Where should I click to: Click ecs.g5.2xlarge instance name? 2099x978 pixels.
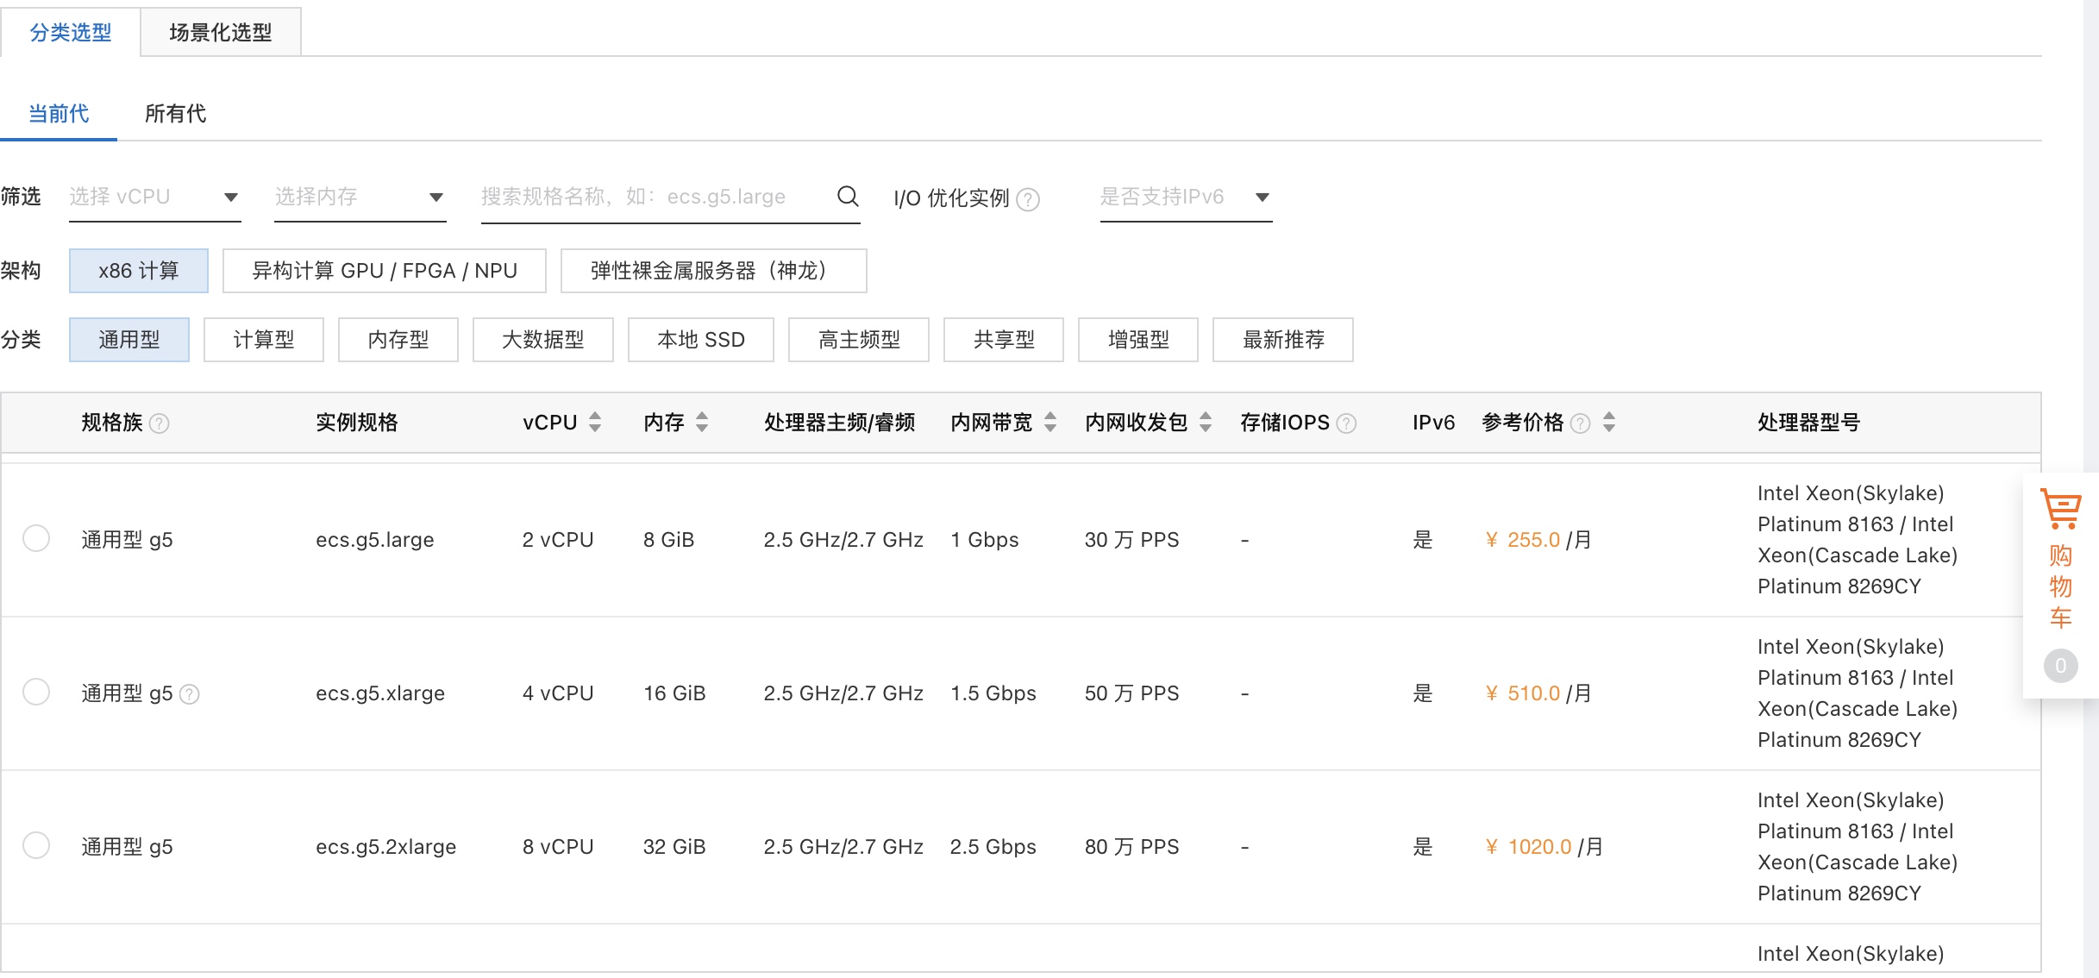[x=386, y=847]
